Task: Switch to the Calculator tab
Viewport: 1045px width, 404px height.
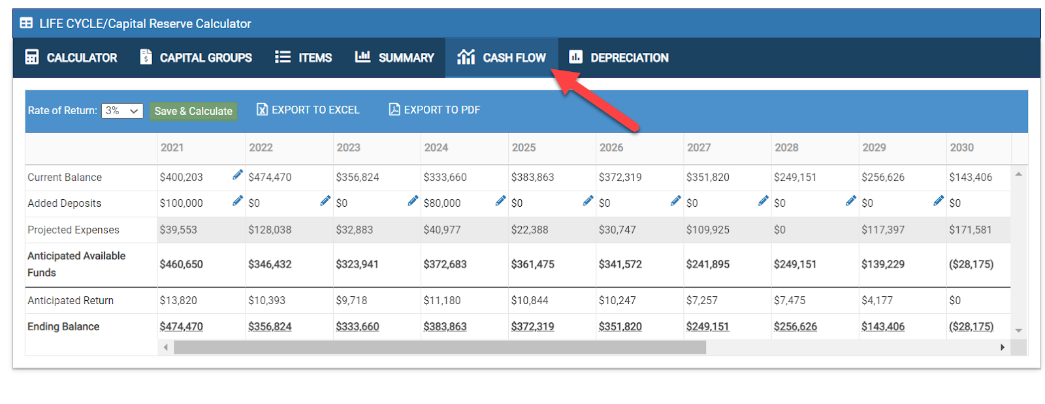Action: coord(71,57)
